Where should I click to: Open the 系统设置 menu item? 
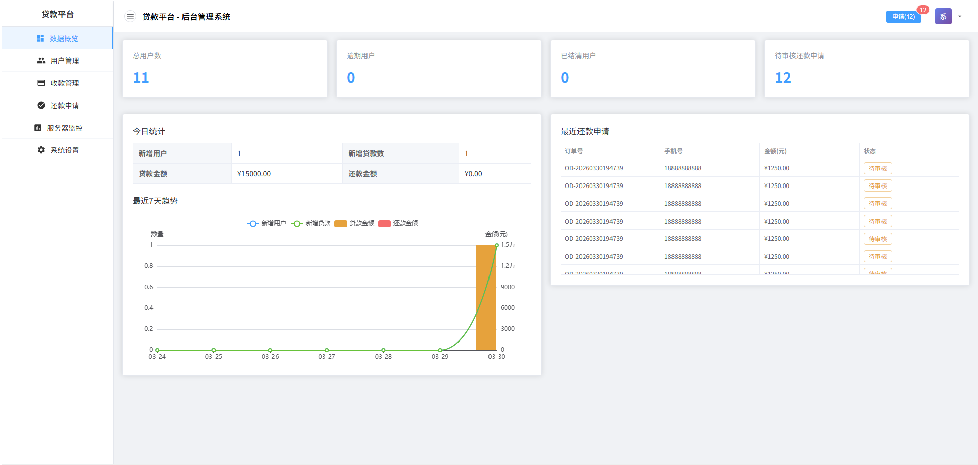65,150
